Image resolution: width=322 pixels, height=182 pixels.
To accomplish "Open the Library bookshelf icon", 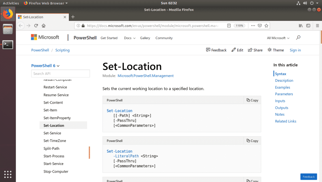I will (301, 26).
